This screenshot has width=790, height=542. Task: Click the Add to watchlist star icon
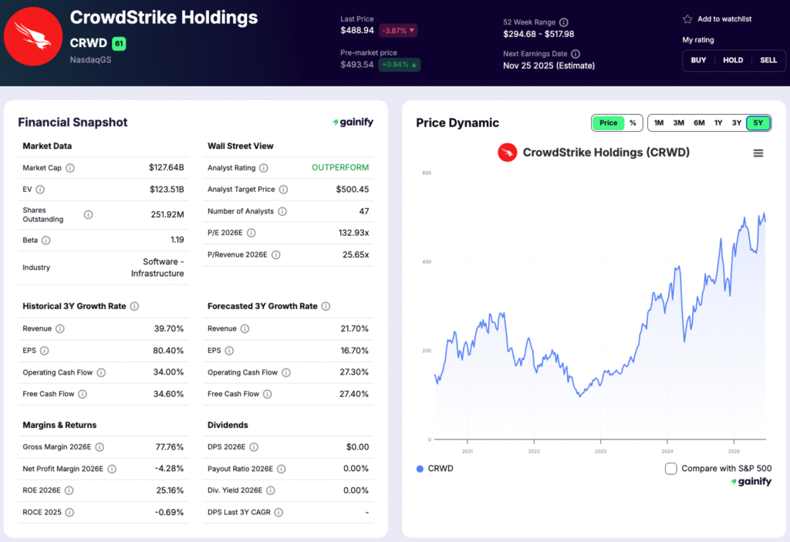[687, 19]
